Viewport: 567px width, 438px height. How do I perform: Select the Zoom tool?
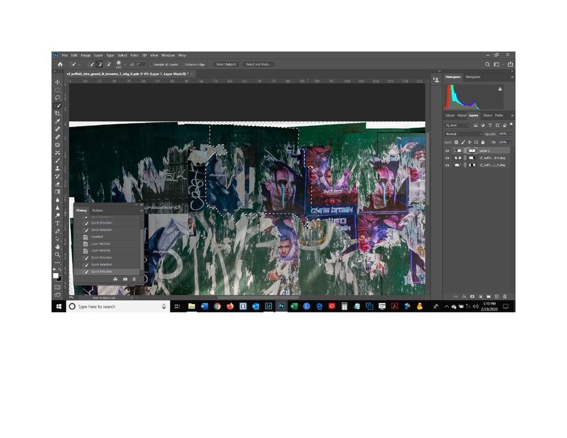[57, 255]
